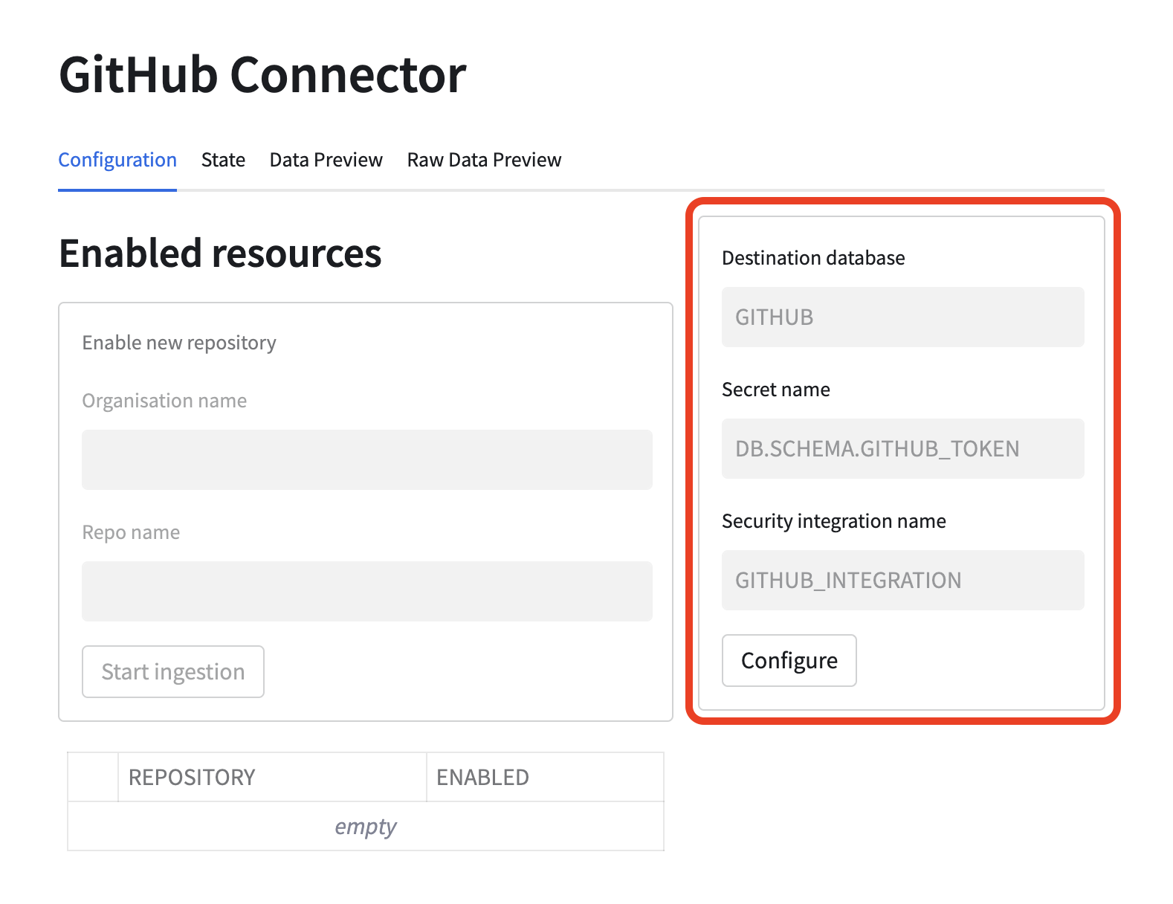Click the Security integration name label

tap(834, 521)
